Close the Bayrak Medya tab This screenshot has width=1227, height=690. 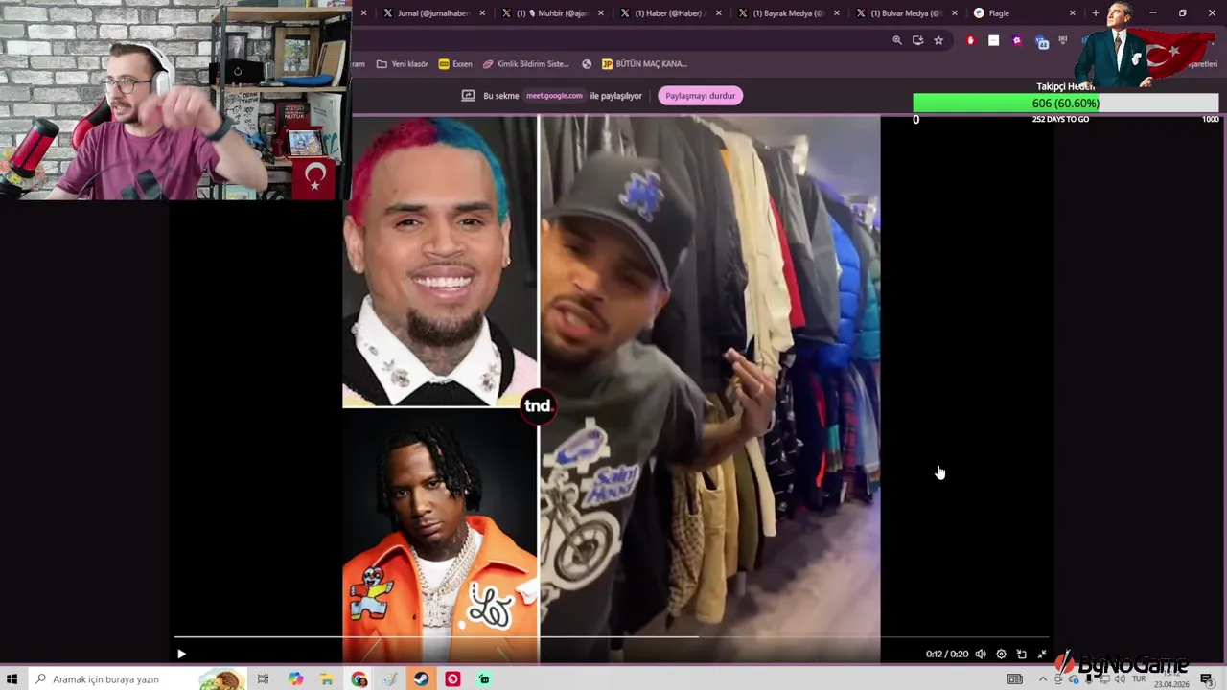tap(837, 13)
